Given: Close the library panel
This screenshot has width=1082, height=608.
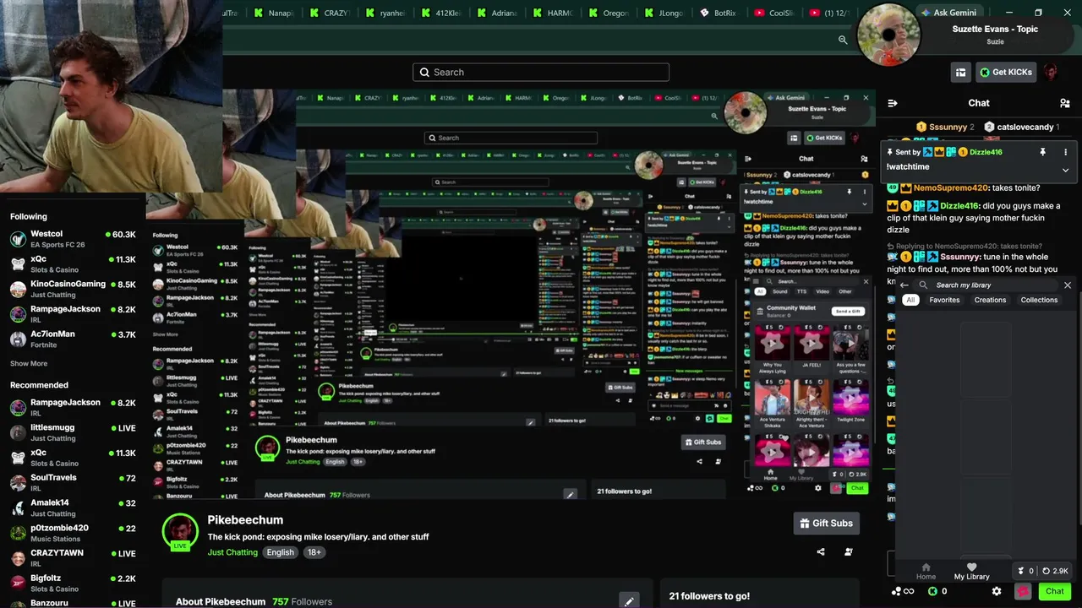Looking at the screenshot, I should (1068, 285).
